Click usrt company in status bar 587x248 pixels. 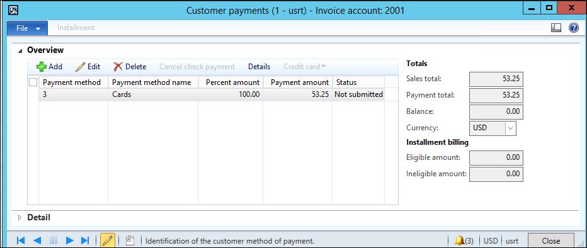(x=512, y=241)
